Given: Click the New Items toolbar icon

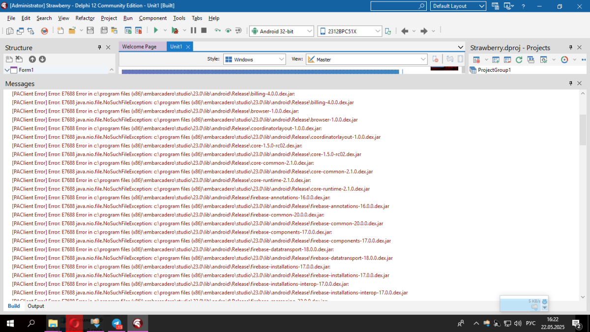Looking at the screenshot, I should click(x=60, y=30).
